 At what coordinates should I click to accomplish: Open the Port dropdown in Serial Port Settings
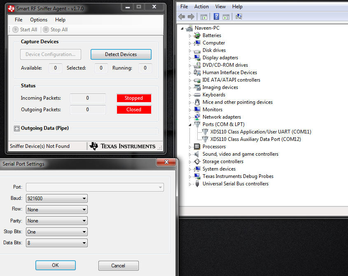coord(95,187)
